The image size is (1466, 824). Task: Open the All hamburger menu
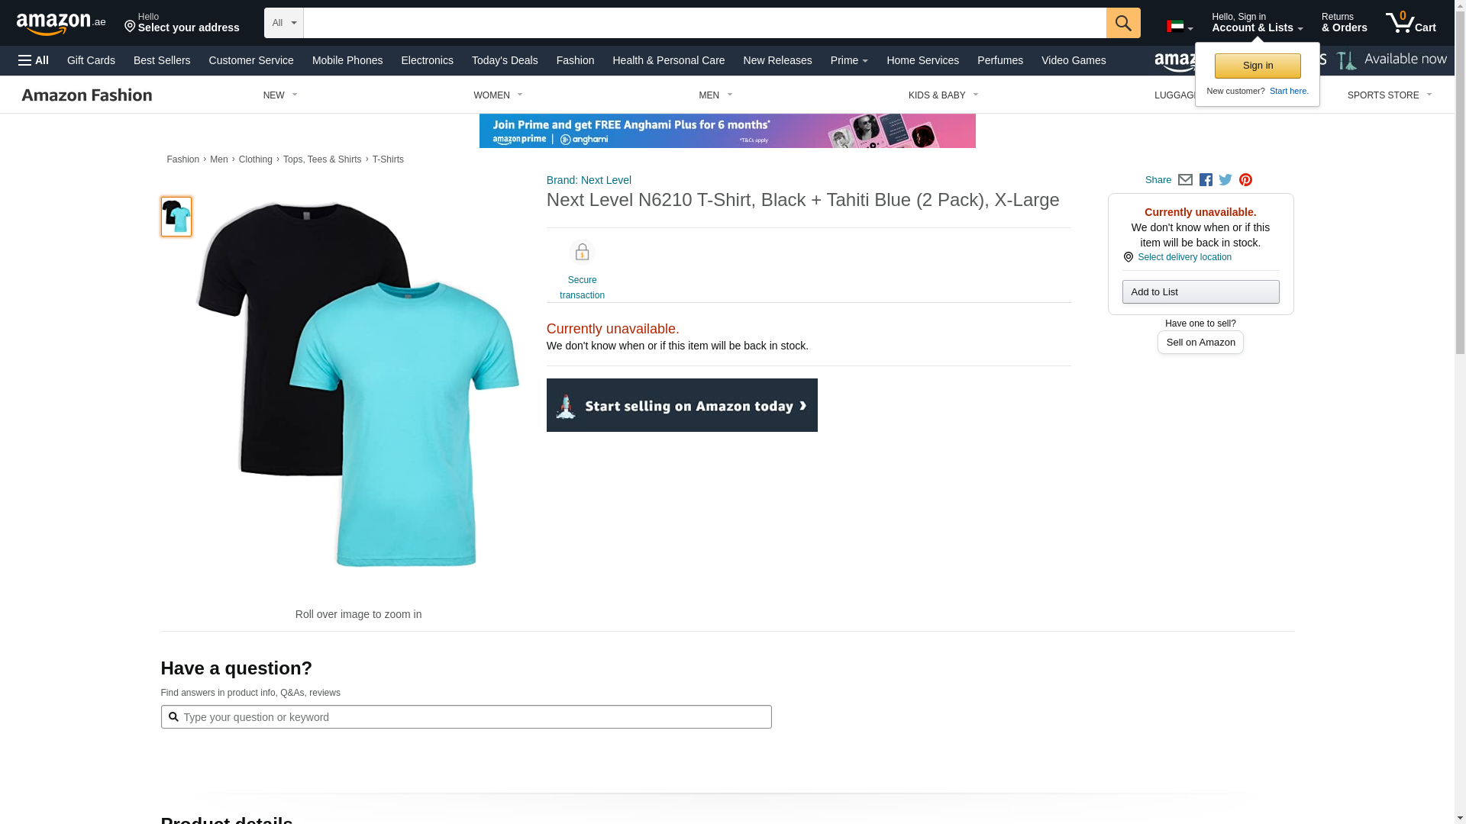pyautogui.click(x=34, y=60)
